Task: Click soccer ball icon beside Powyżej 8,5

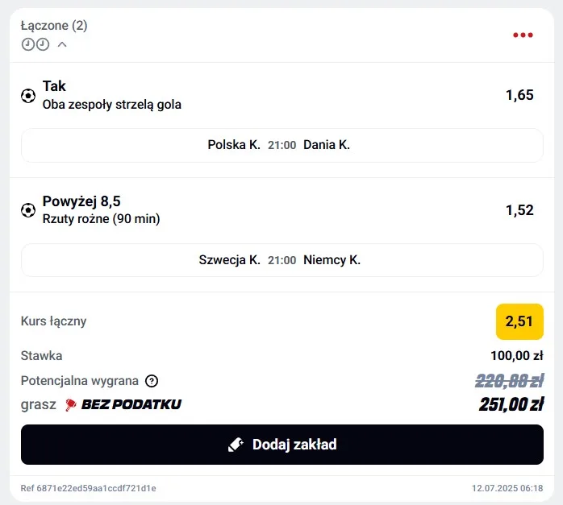Action: point(28,210)
